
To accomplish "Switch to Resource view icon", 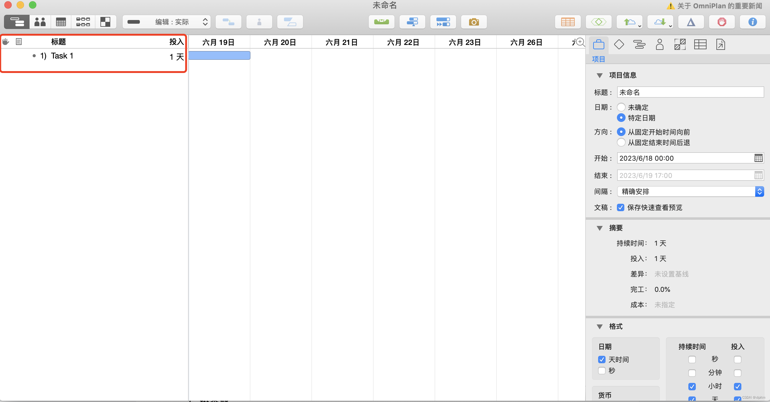I will pyautogui.click(x=40, y=22).
